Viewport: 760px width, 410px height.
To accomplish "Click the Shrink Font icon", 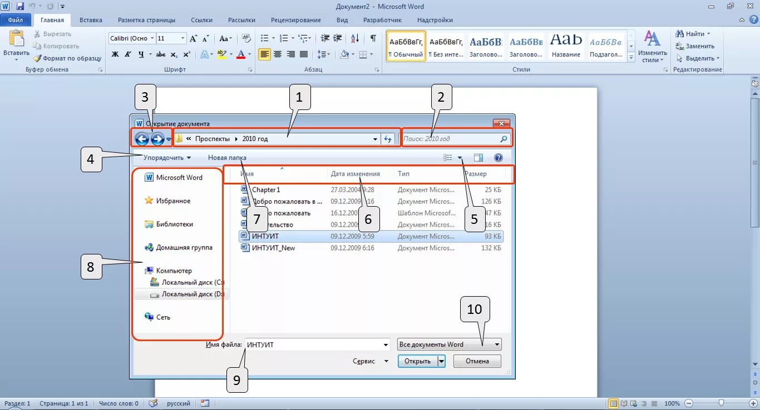I will coord(205,38).
